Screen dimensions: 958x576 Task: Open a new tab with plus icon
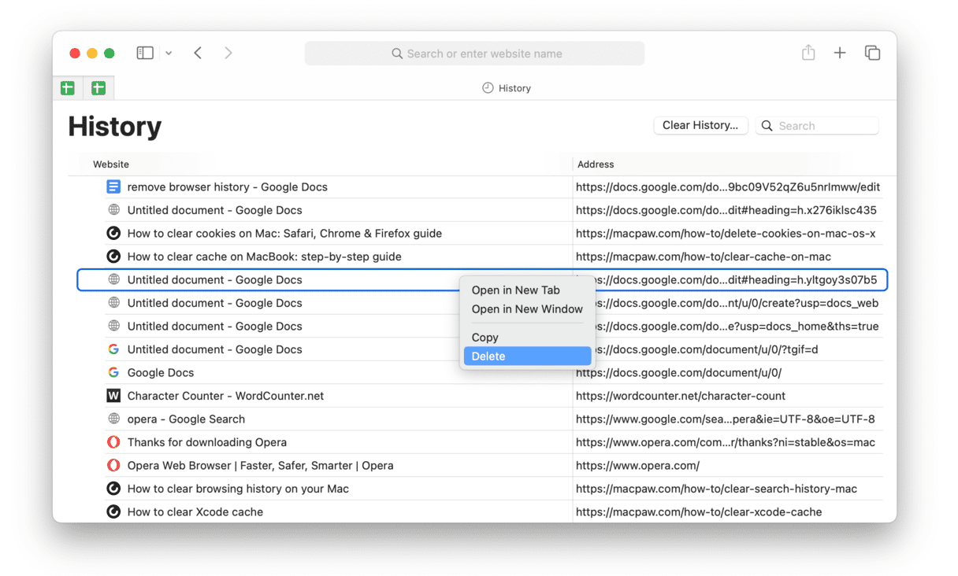[x=840, y=53]
